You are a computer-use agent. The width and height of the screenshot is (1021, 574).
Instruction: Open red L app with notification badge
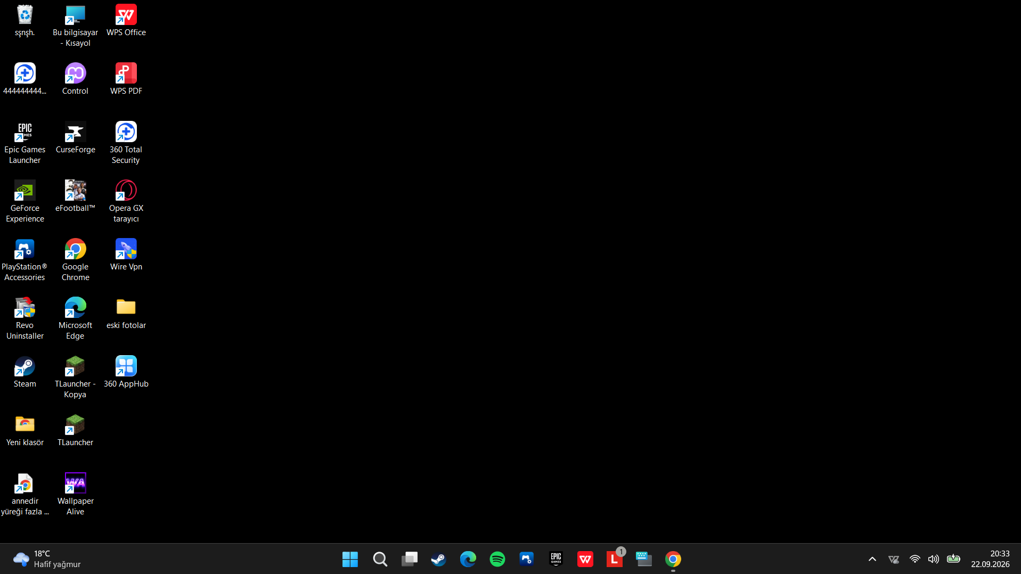[x=615, y=559]
